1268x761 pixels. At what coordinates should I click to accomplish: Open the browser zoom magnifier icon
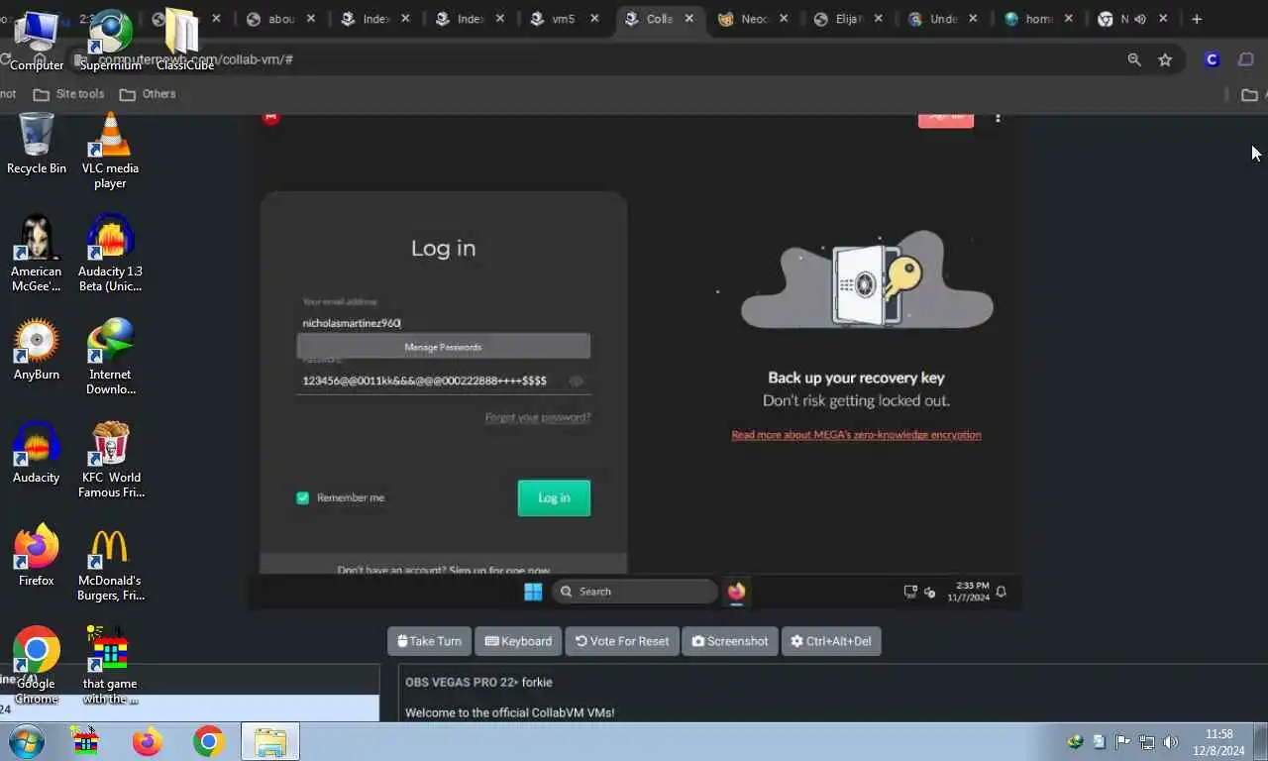(x=1134, y=59)
